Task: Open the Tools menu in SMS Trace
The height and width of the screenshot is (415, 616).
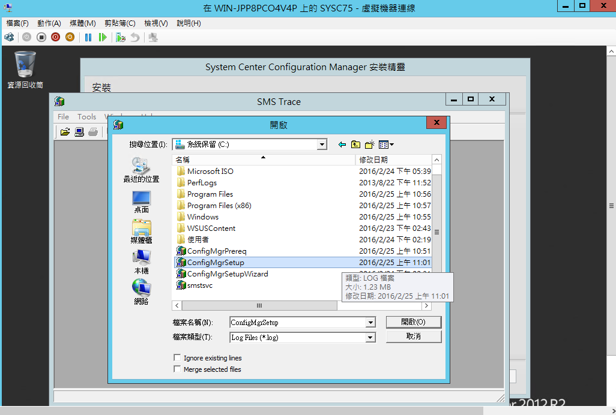Action: point(86,116)
